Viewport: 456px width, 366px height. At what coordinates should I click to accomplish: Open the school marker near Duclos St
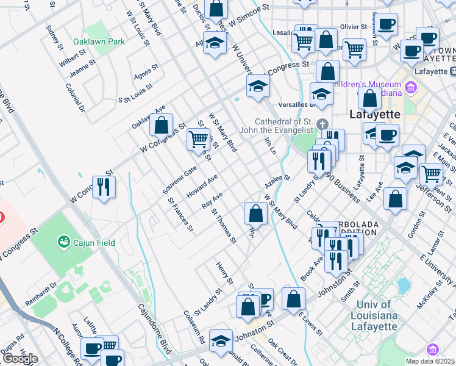click(x=215, y=44)
